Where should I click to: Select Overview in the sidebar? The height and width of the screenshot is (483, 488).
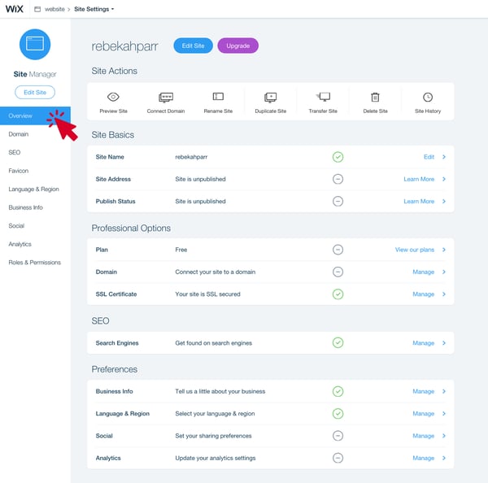[x=35, y=115]
